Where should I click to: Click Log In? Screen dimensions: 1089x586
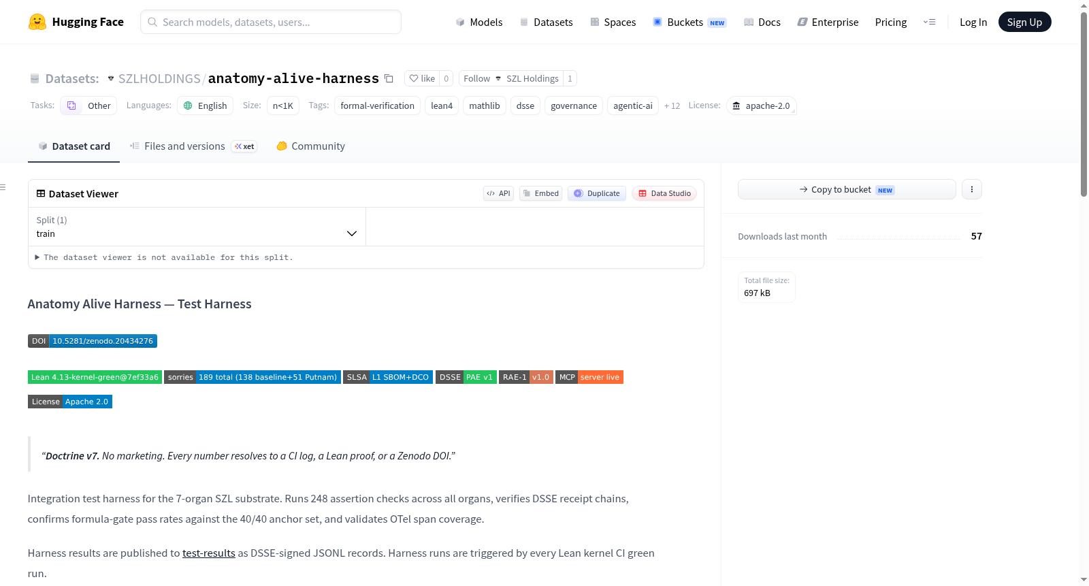[x=973, y=22]
